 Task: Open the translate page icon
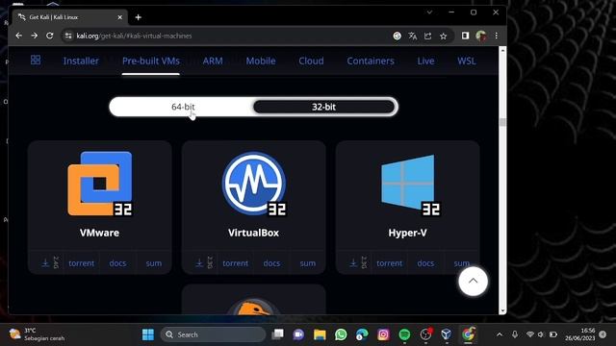point(413,36)
